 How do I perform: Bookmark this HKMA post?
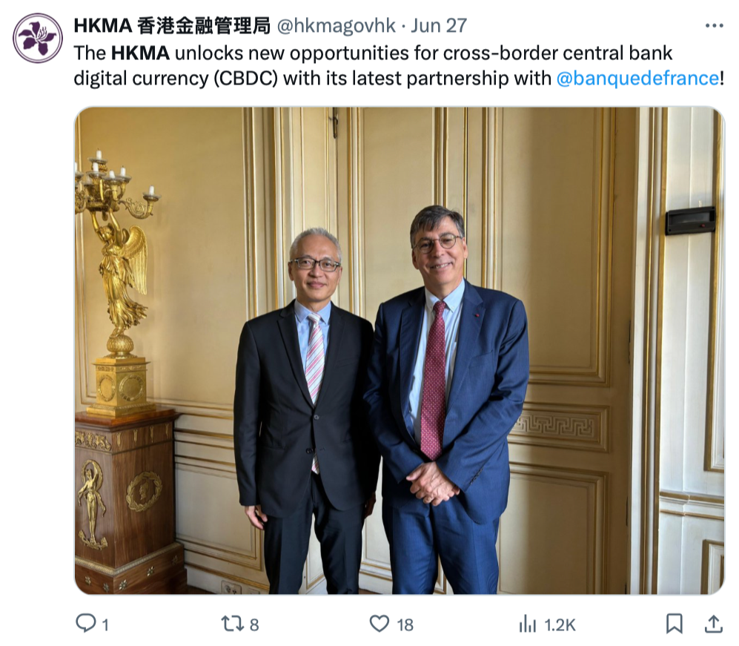point(675,623)
